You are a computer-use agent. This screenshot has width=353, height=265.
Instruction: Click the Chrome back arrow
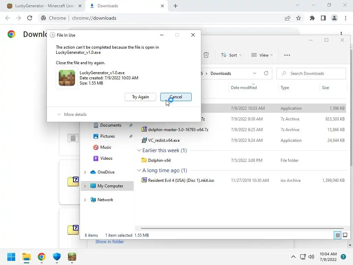[x=8, y=18]
